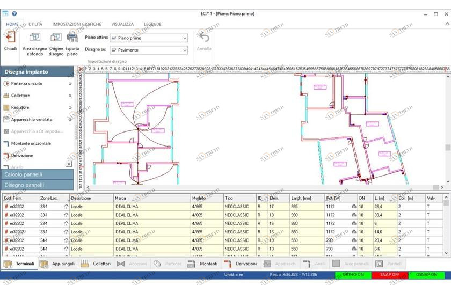451x285 pixels.
Task: Open the Montanti bottom tab
Action: tap(203, 264)
